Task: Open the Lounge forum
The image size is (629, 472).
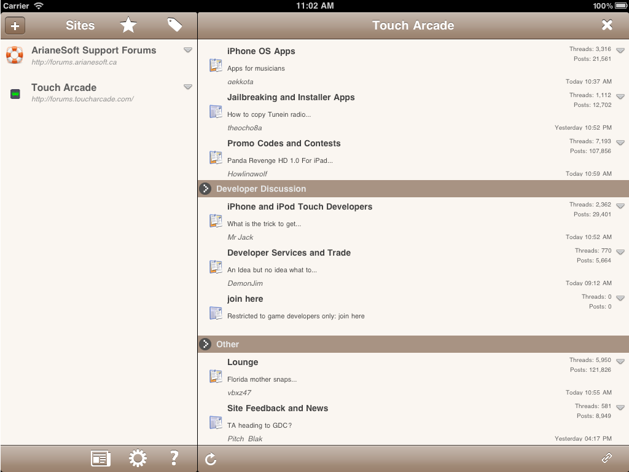Action: coord(243,363)
